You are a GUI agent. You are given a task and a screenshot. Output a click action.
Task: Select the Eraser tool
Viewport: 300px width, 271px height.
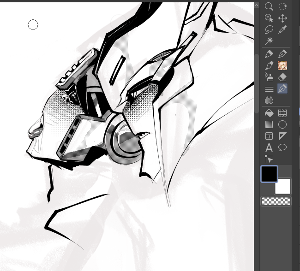(x=282, y=77)
